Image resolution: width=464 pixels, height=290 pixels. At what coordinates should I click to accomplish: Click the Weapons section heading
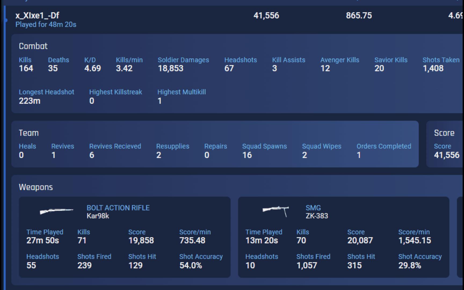[36, 187]
